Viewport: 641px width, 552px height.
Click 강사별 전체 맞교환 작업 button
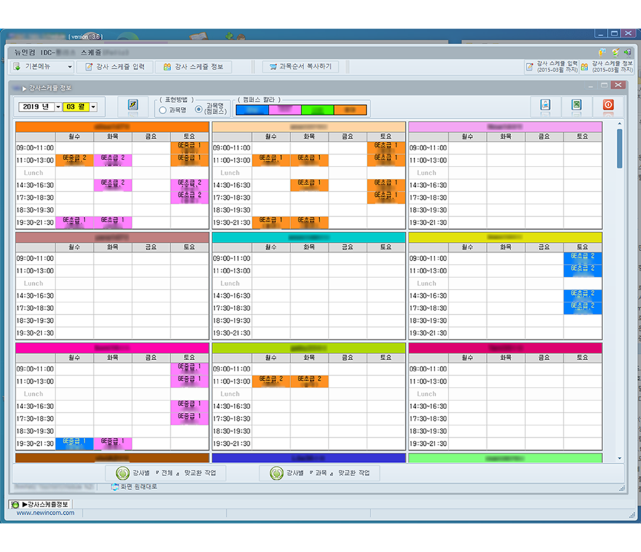[165, 473]
